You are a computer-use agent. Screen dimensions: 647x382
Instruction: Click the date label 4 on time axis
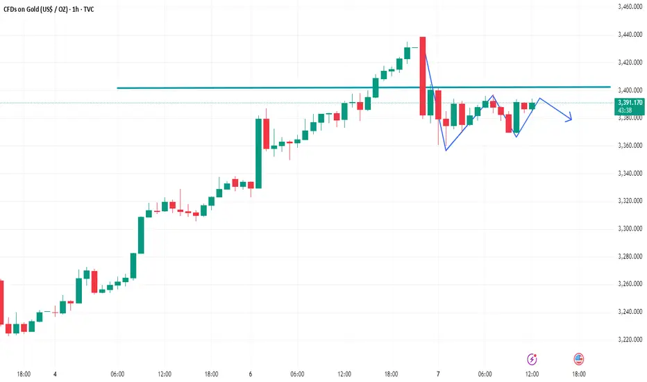coord(55,374)
